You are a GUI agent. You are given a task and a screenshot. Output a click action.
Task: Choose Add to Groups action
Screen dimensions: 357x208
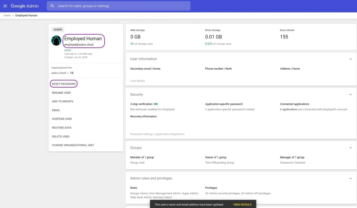coord(63,101)
